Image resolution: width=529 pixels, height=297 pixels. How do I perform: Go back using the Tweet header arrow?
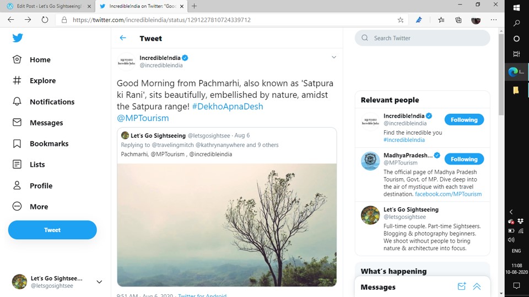pos(123,38)
